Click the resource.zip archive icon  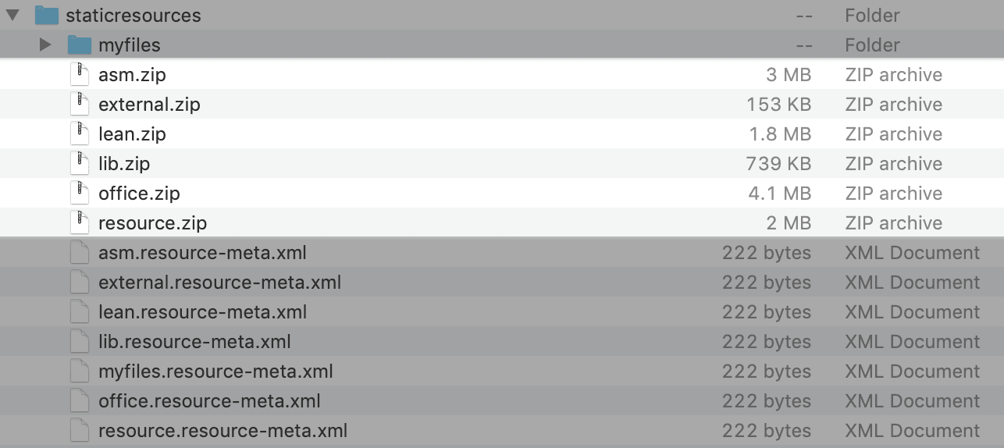(79, 223)
